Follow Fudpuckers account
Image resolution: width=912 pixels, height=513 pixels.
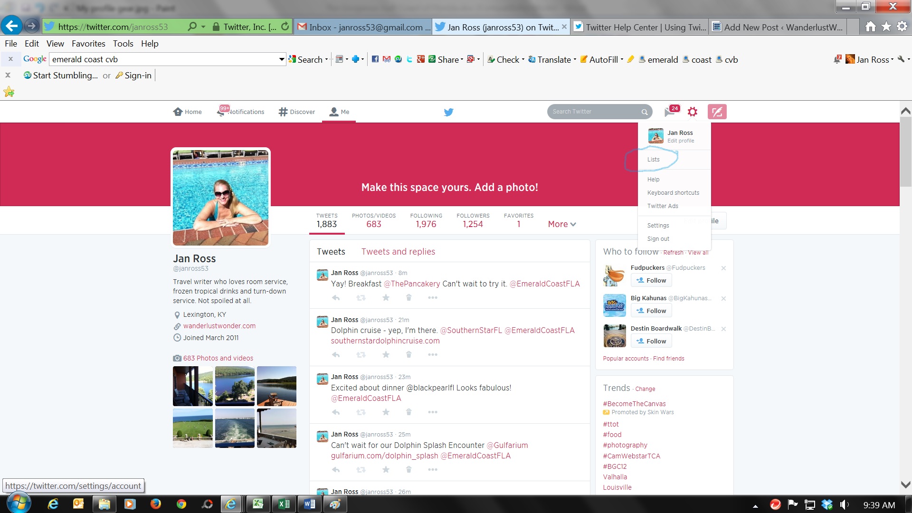coord(651,281)
